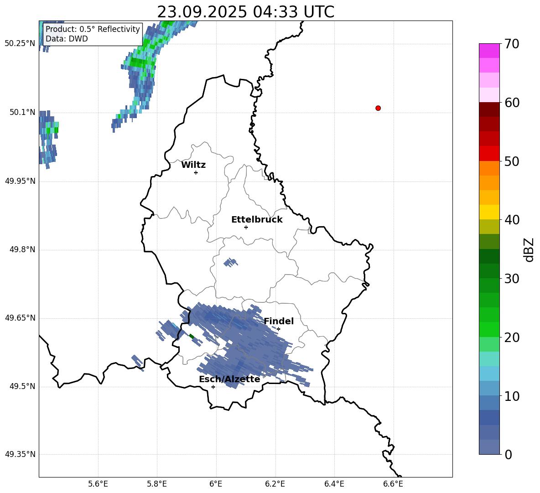Click the Wiltz city label
Viewport: 540px width, 493px height.
(x=193, y=165)
